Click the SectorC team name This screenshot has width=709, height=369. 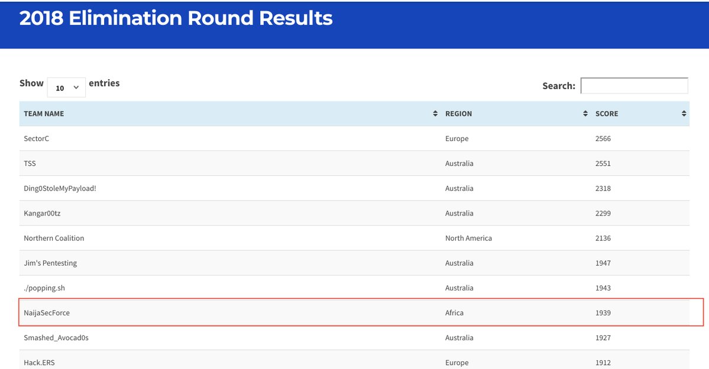coord(37,138)
